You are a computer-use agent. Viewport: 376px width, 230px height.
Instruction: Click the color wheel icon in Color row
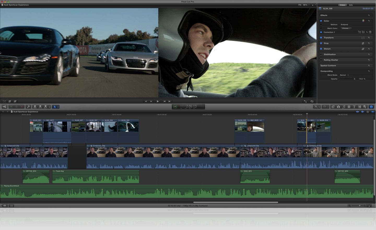pyautogui.click(x=363, y=21)
